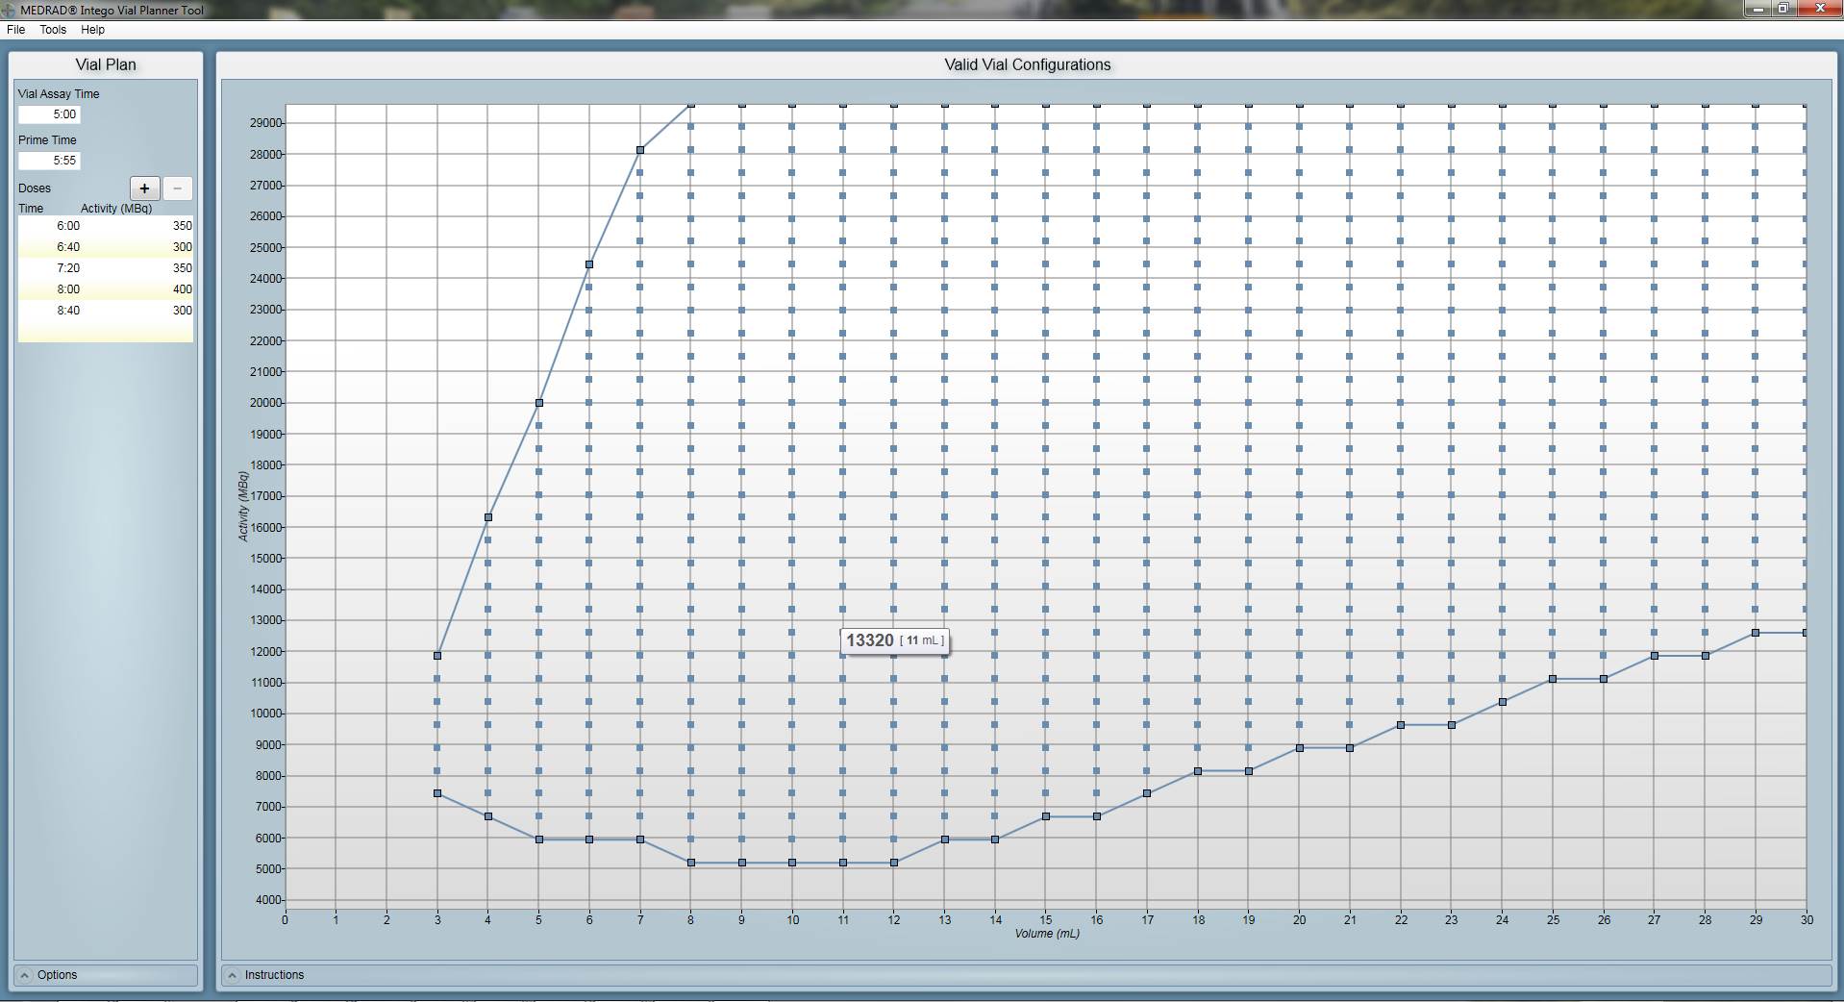Viewport: 1844px width, 1002px height.
Task: Add a dose with the plus button
Action: 144,188
